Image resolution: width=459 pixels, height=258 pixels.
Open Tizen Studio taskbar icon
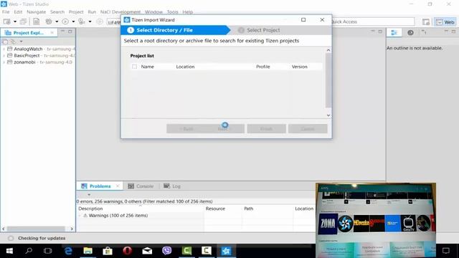click(x=226, y=251)
